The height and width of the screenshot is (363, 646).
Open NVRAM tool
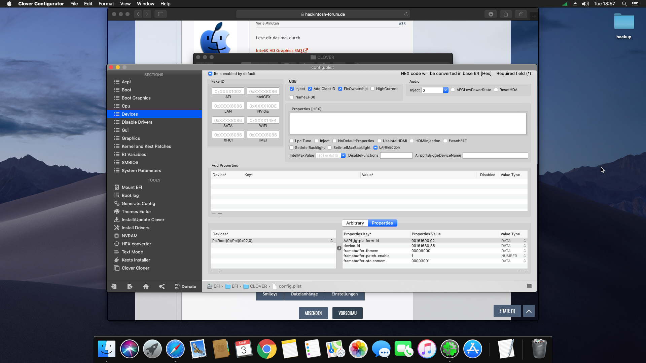point(130,236)
